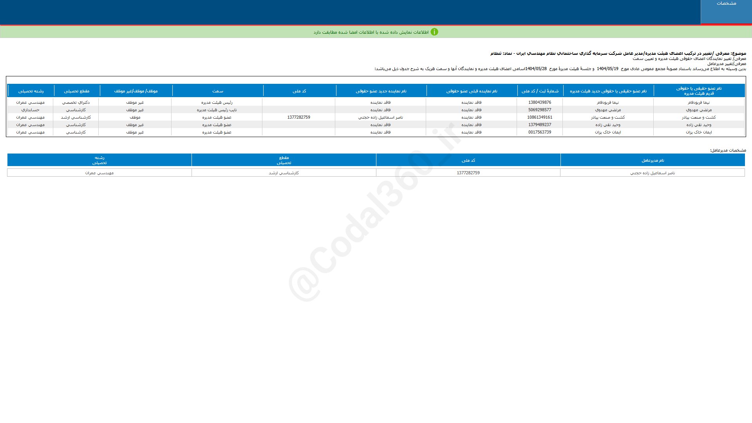Viewport: 752px width, 423px height.
Task: Click مقطع تحصیلی header in CEO table
Action: coord(284,160)
